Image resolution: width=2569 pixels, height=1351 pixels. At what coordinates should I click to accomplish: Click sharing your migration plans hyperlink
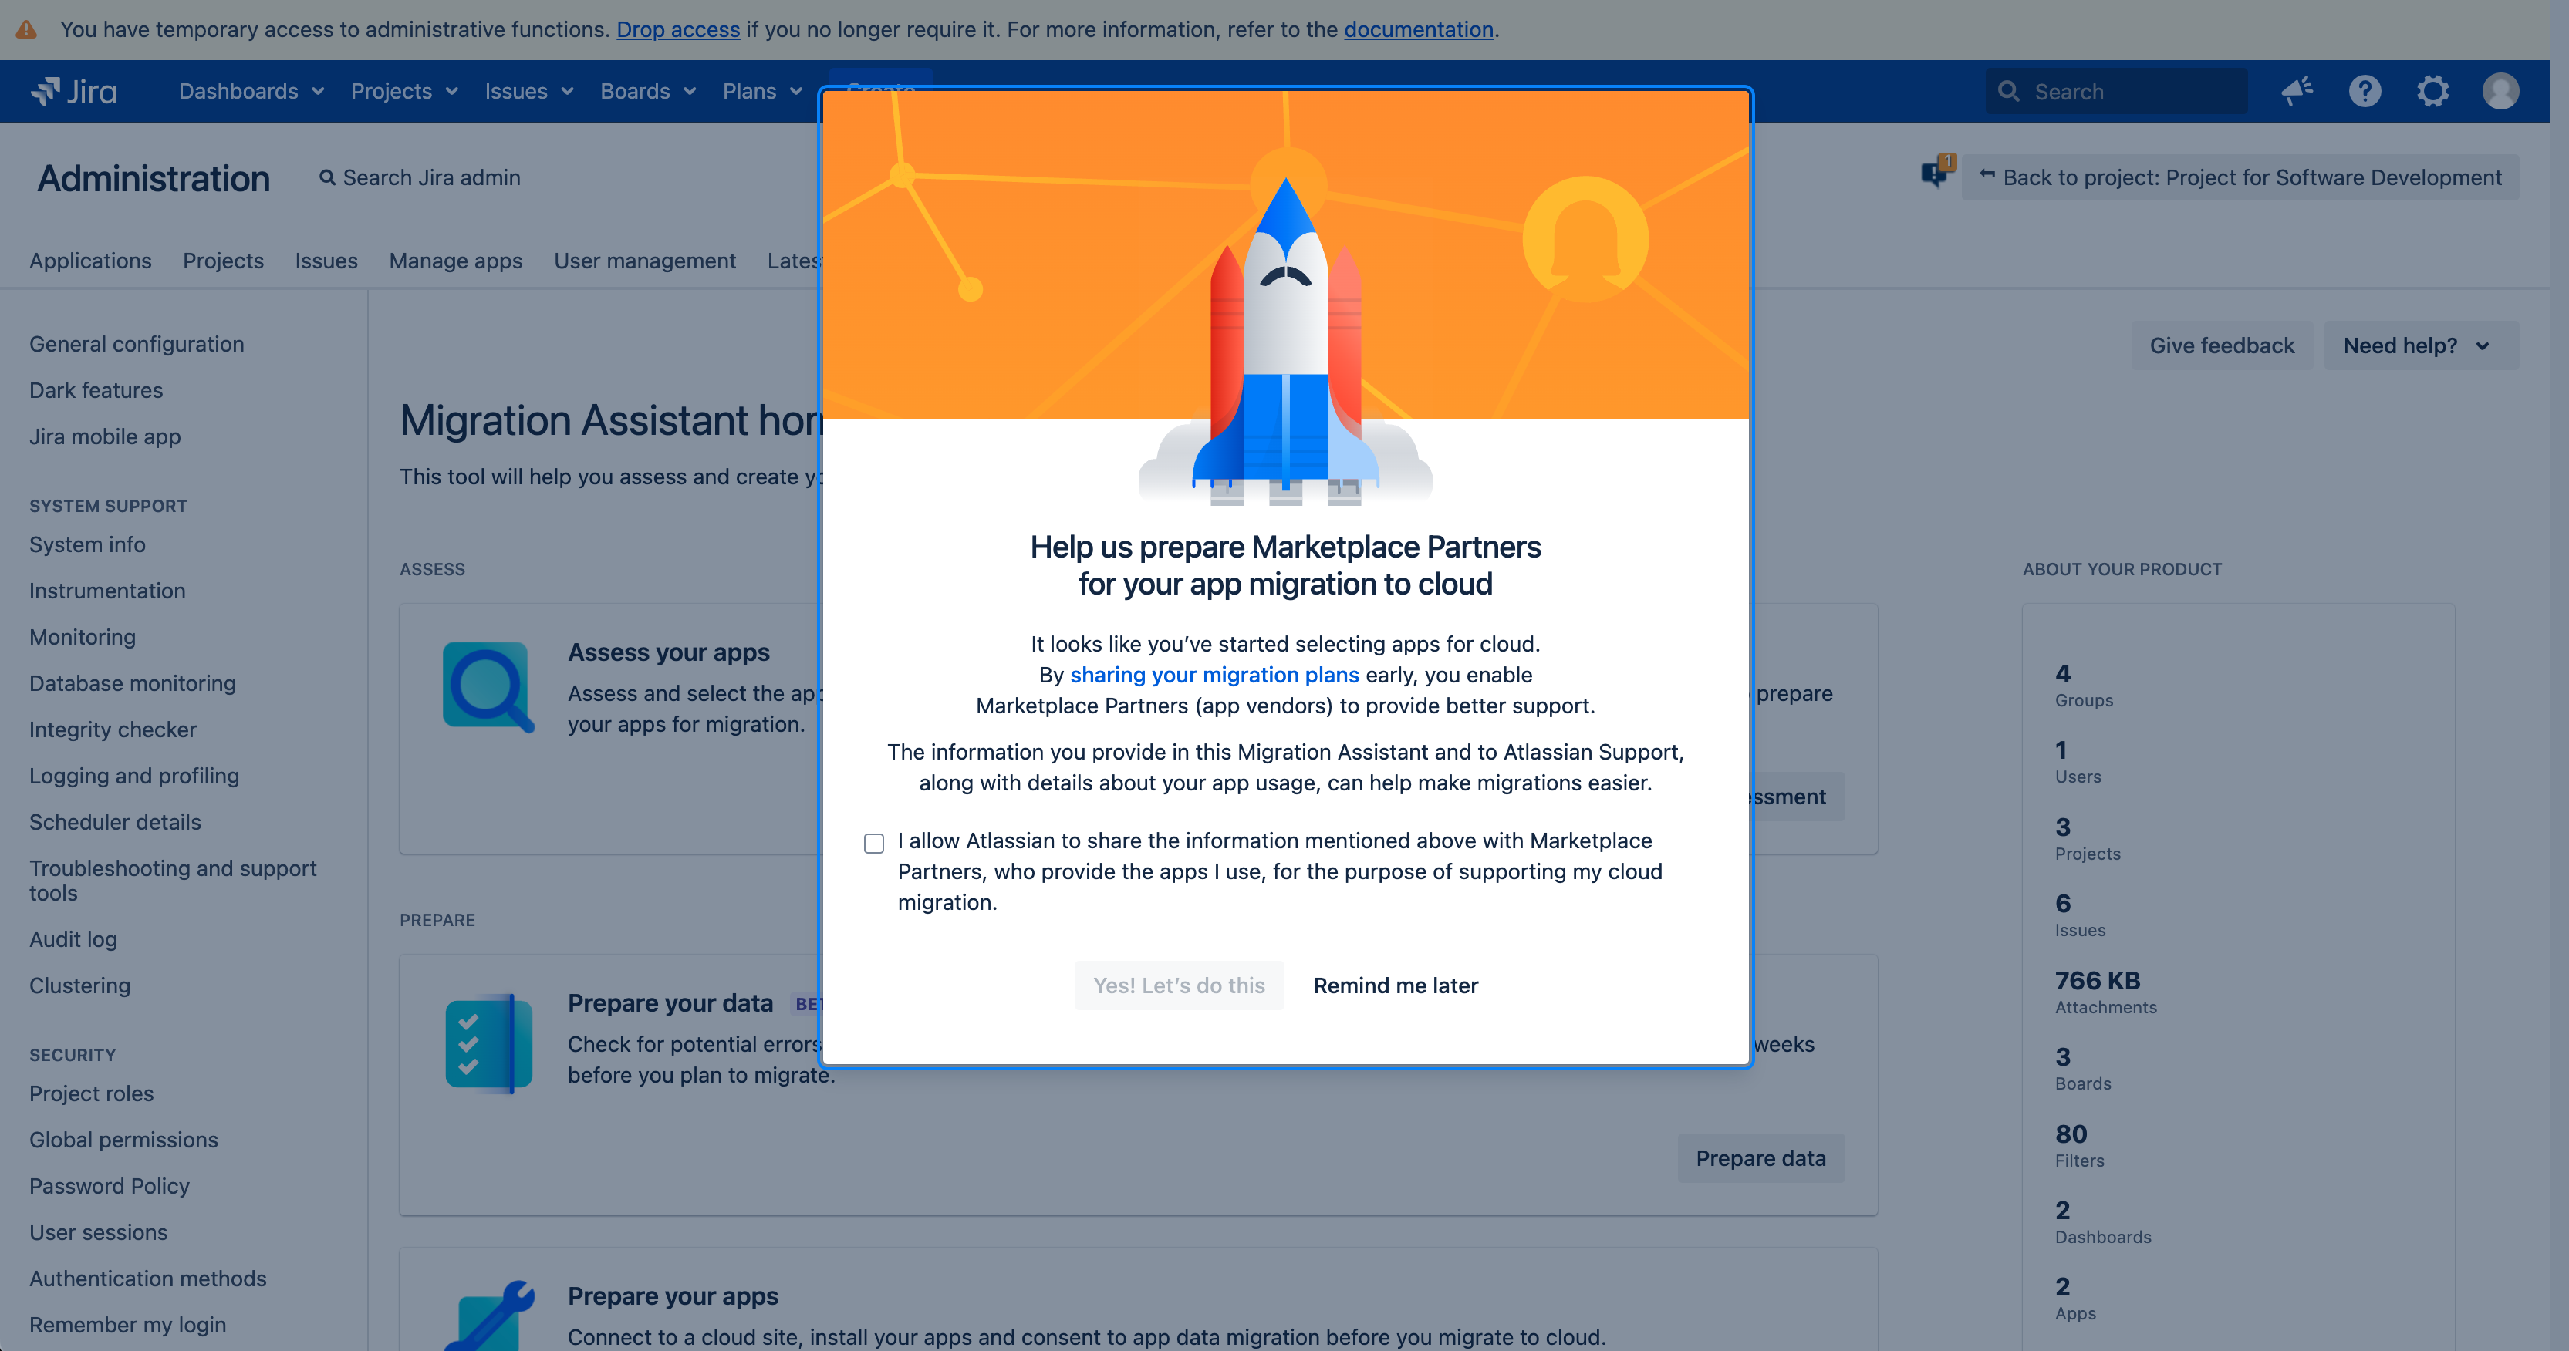coord(1215,674)
